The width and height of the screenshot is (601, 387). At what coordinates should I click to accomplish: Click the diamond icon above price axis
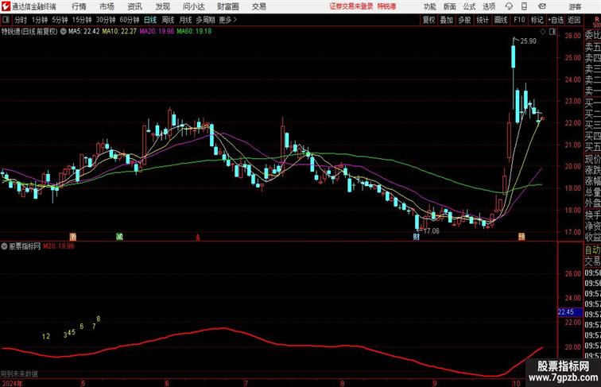pos(542,32)
